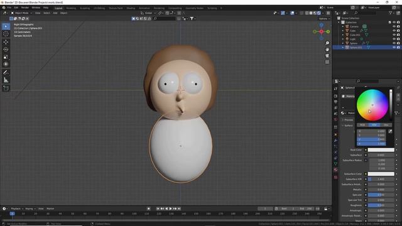Select the Transform tool
Image resolution: width=402 pixels, height=226 pixels.
click(6, 64)
